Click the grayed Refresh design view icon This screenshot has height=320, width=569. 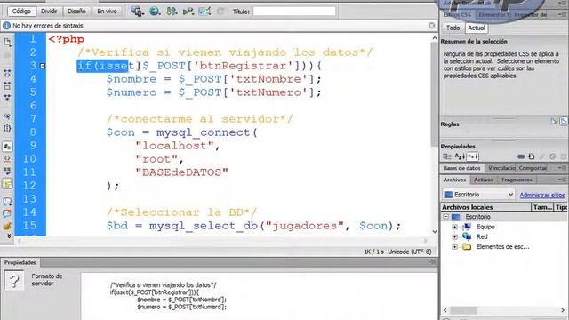coord(220,12)
